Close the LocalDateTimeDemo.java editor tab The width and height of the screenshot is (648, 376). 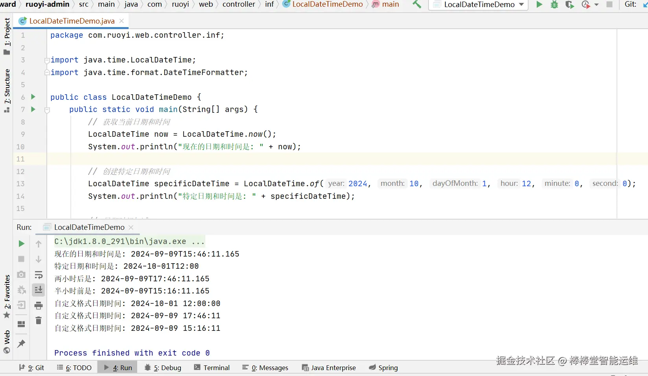pyautogui.click(x=121, y=21)
